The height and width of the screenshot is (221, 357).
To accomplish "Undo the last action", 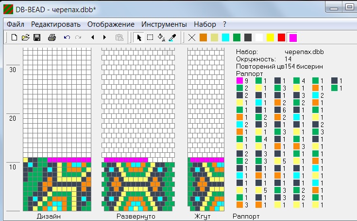I will (67, 37).
